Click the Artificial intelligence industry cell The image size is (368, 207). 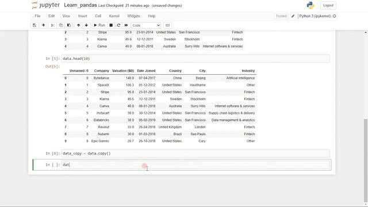pyautogui.click(x=240, y=78)
